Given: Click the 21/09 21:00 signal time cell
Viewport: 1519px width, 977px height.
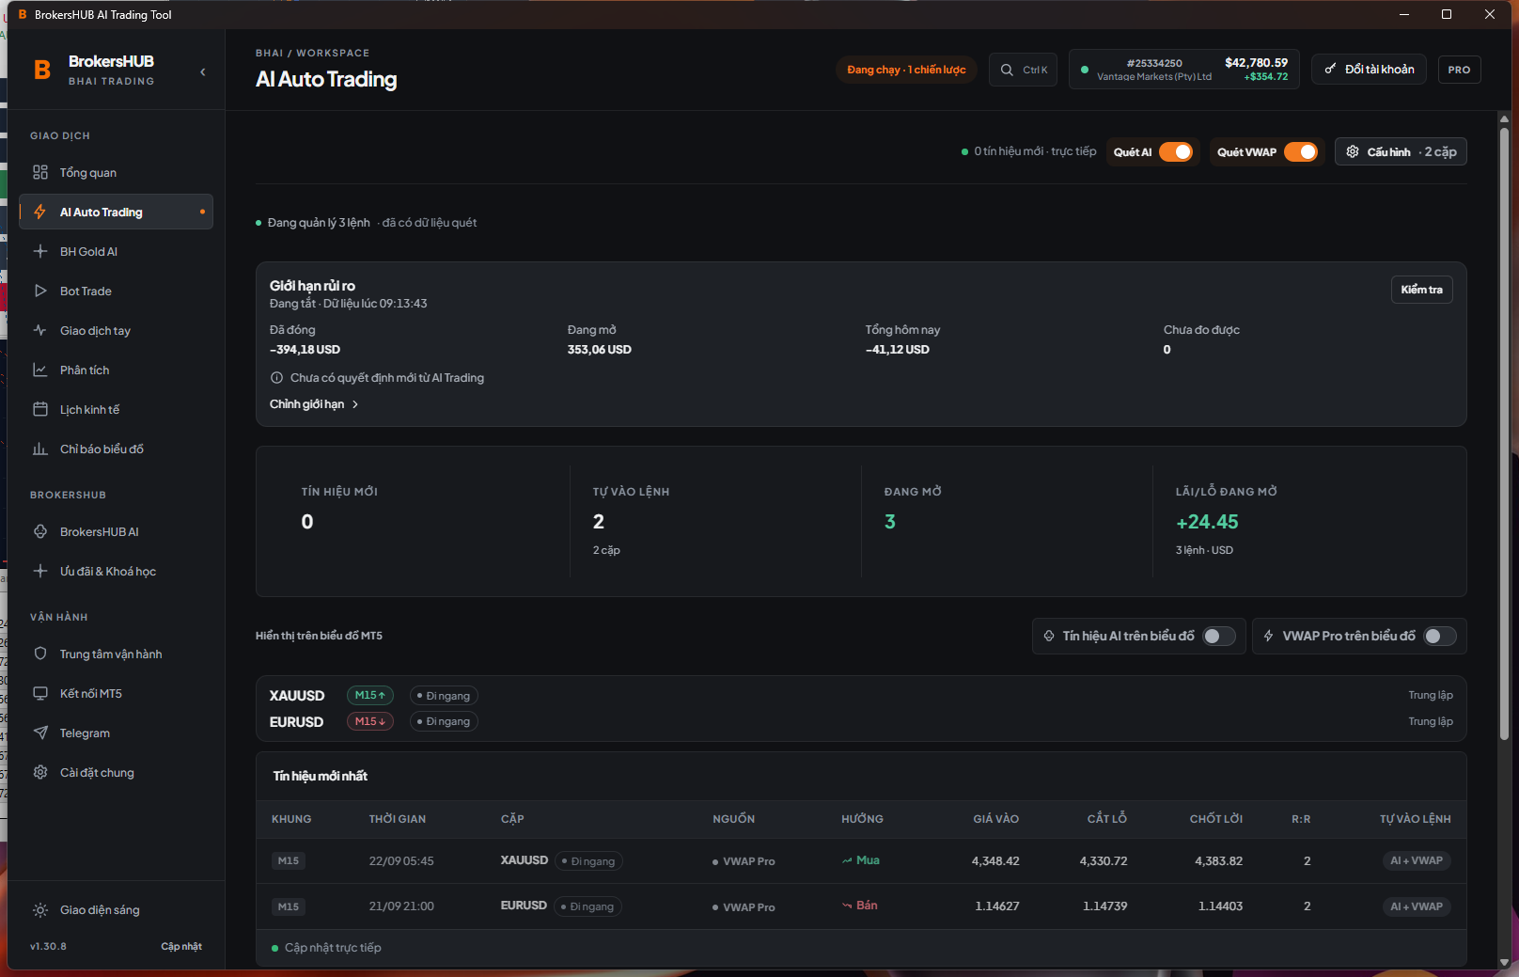Looking at the screenshot, I should pos(401,906).
